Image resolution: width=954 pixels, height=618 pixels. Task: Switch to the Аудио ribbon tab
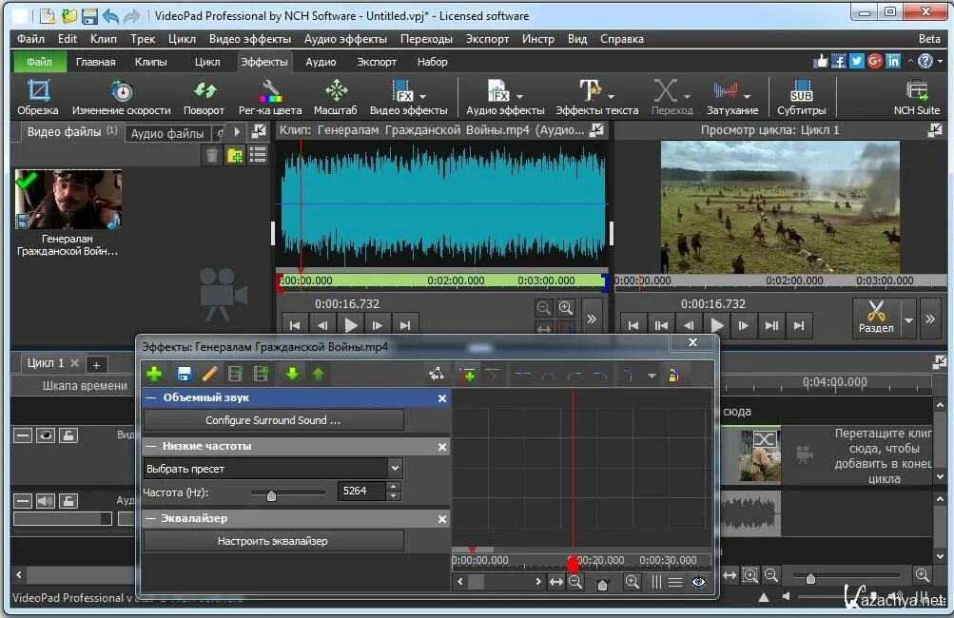[321, 62]
